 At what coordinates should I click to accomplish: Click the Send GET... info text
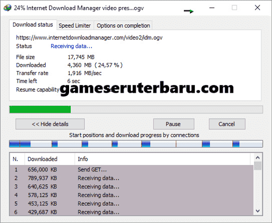click(x=92, y=170)
